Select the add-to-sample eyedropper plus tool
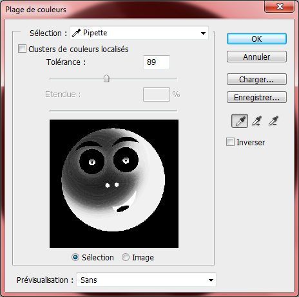 click(x=256, y=121)
